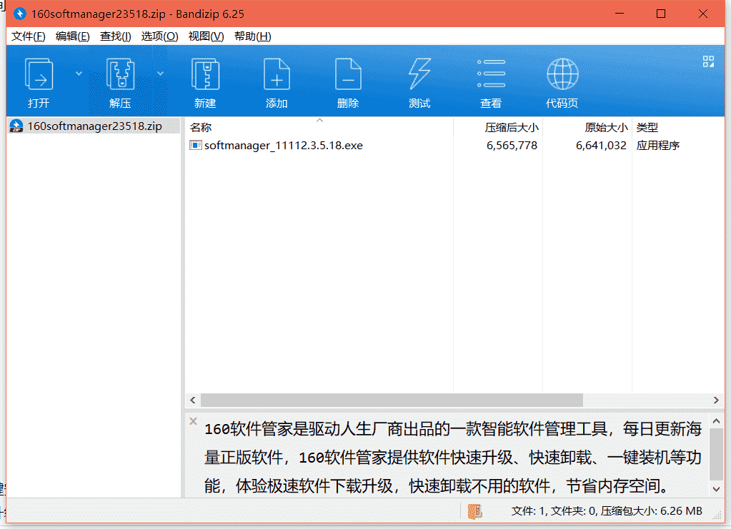Click the 应用程序 type cell
Viewport: 731px width, 529px height.
[x=658, y=146]
